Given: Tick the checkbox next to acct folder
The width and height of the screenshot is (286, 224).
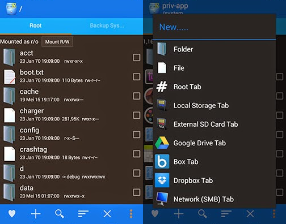Looking at the screenshot, I should (137, 57).
